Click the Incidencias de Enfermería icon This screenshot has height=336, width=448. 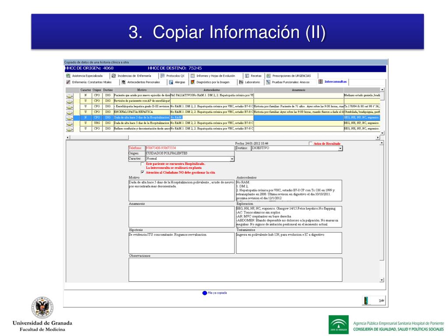[114, 76]
